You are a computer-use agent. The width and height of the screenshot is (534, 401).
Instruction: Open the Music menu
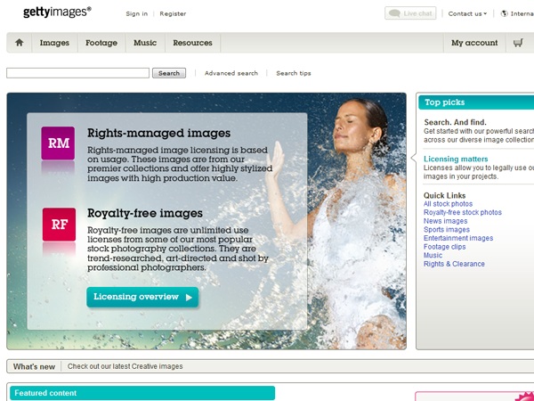coord(145,43)
